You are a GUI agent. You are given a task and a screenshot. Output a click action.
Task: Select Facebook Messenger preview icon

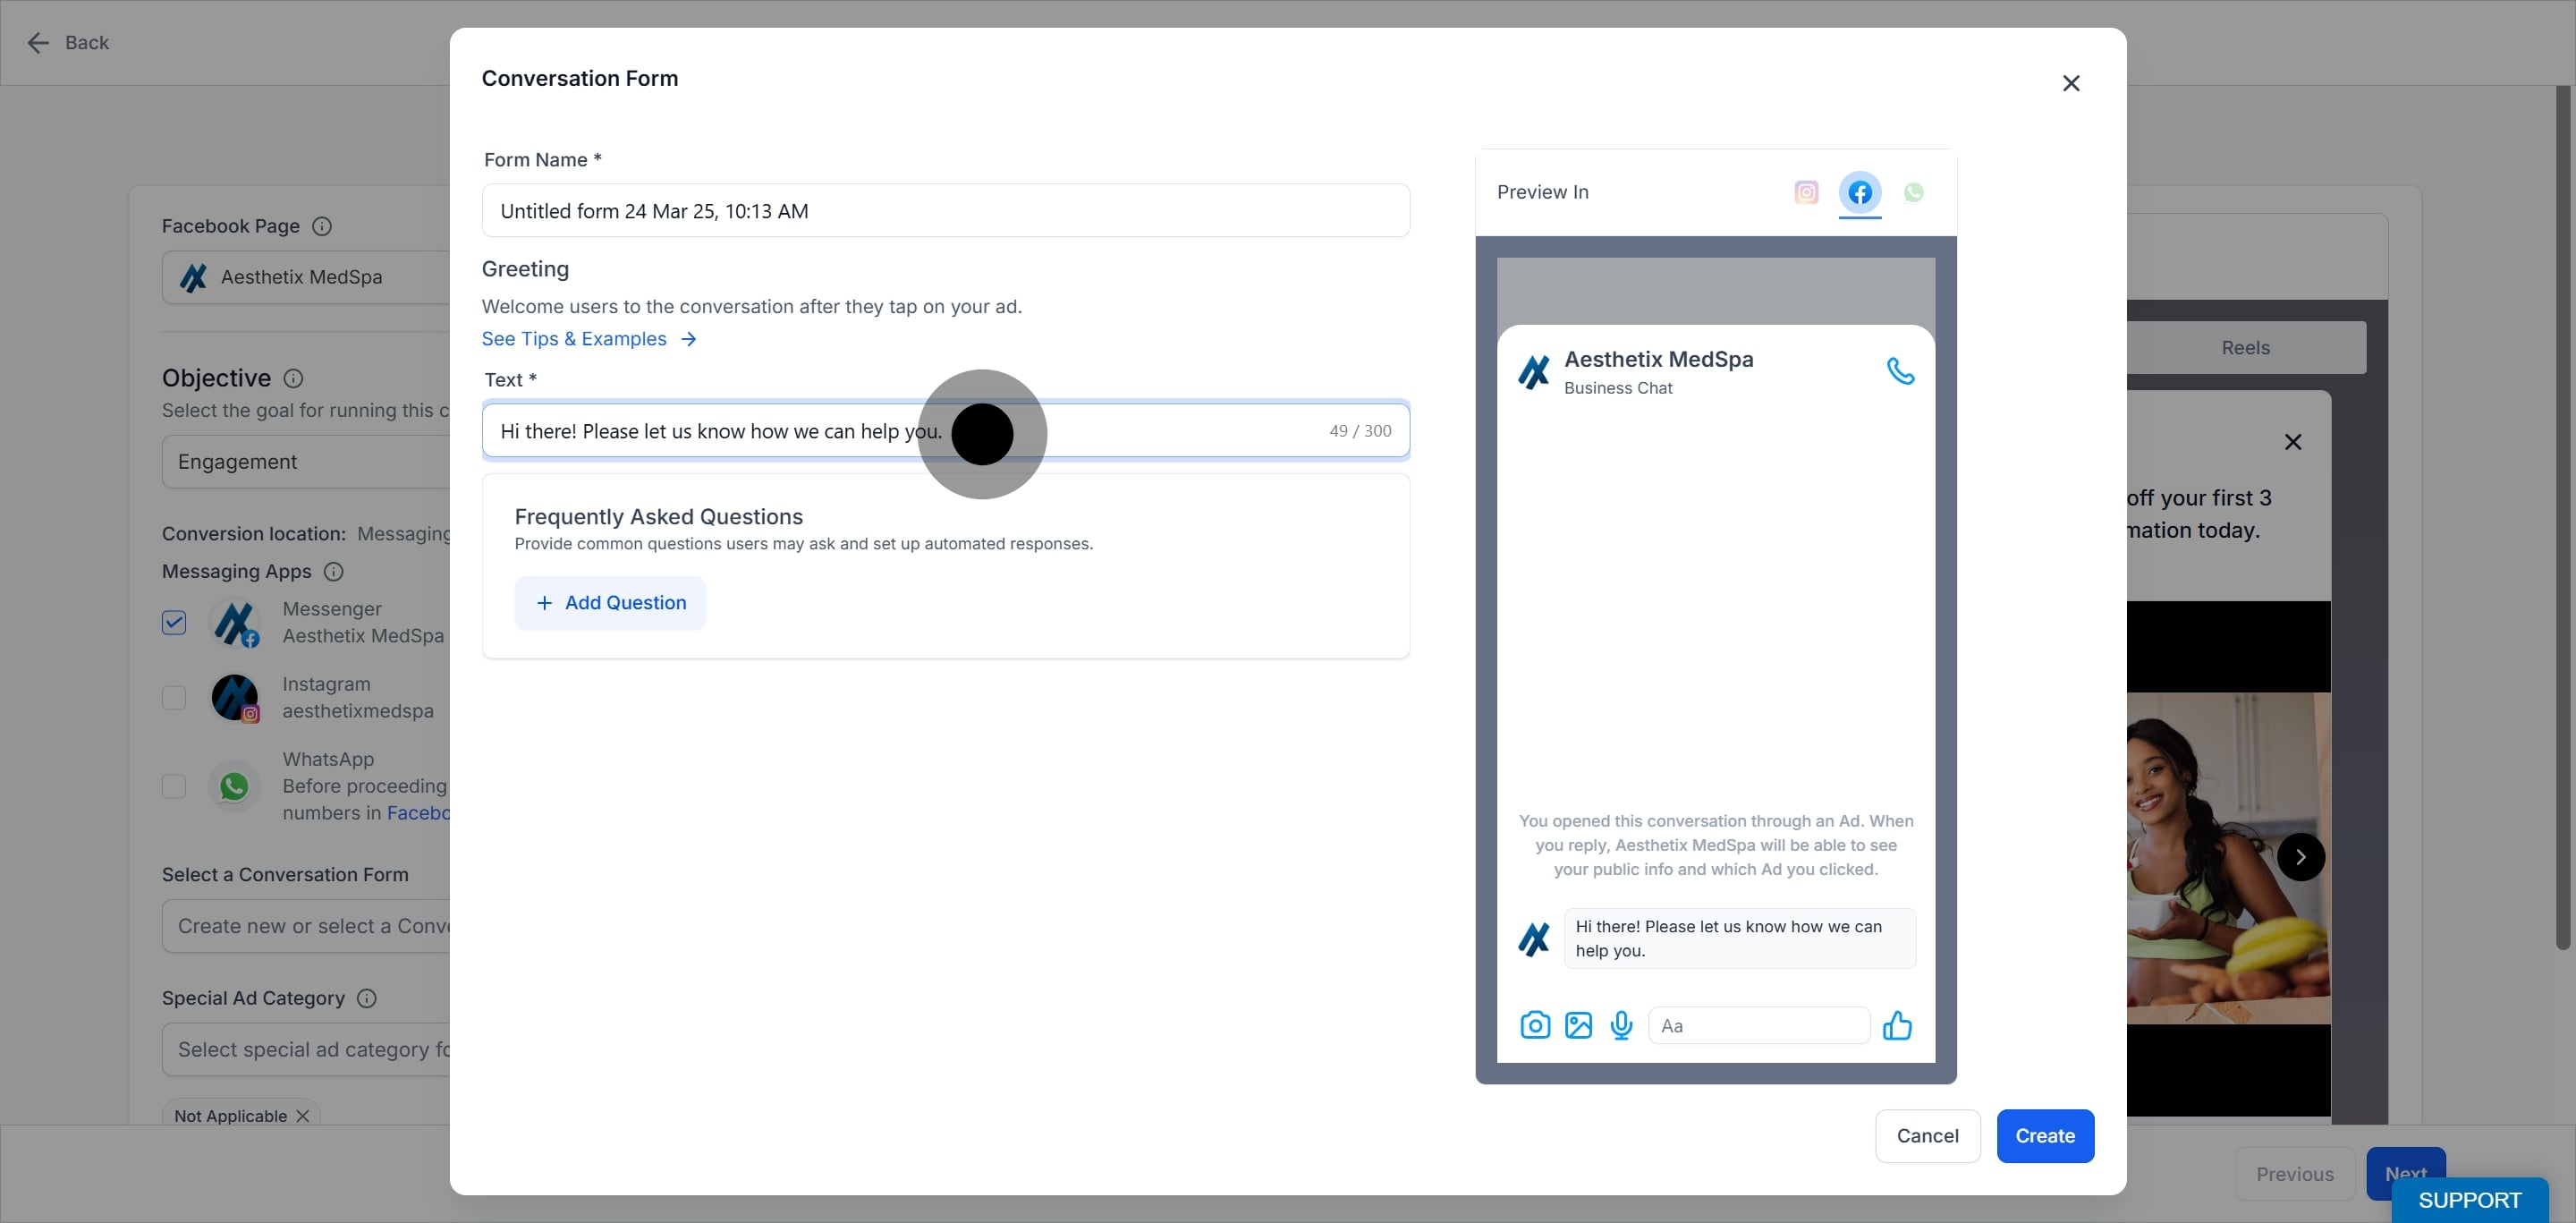(x=1859, y=192)
